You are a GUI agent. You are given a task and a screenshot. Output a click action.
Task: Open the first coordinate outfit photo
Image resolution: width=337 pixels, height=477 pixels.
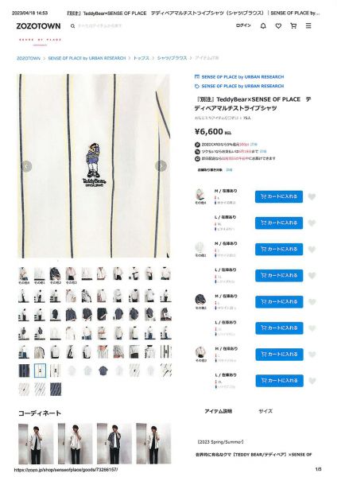[x=36, y=444]
